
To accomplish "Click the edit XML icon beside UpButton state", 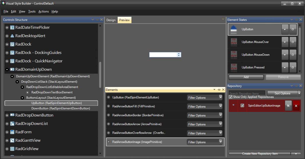I will click(x=293, y=29).
